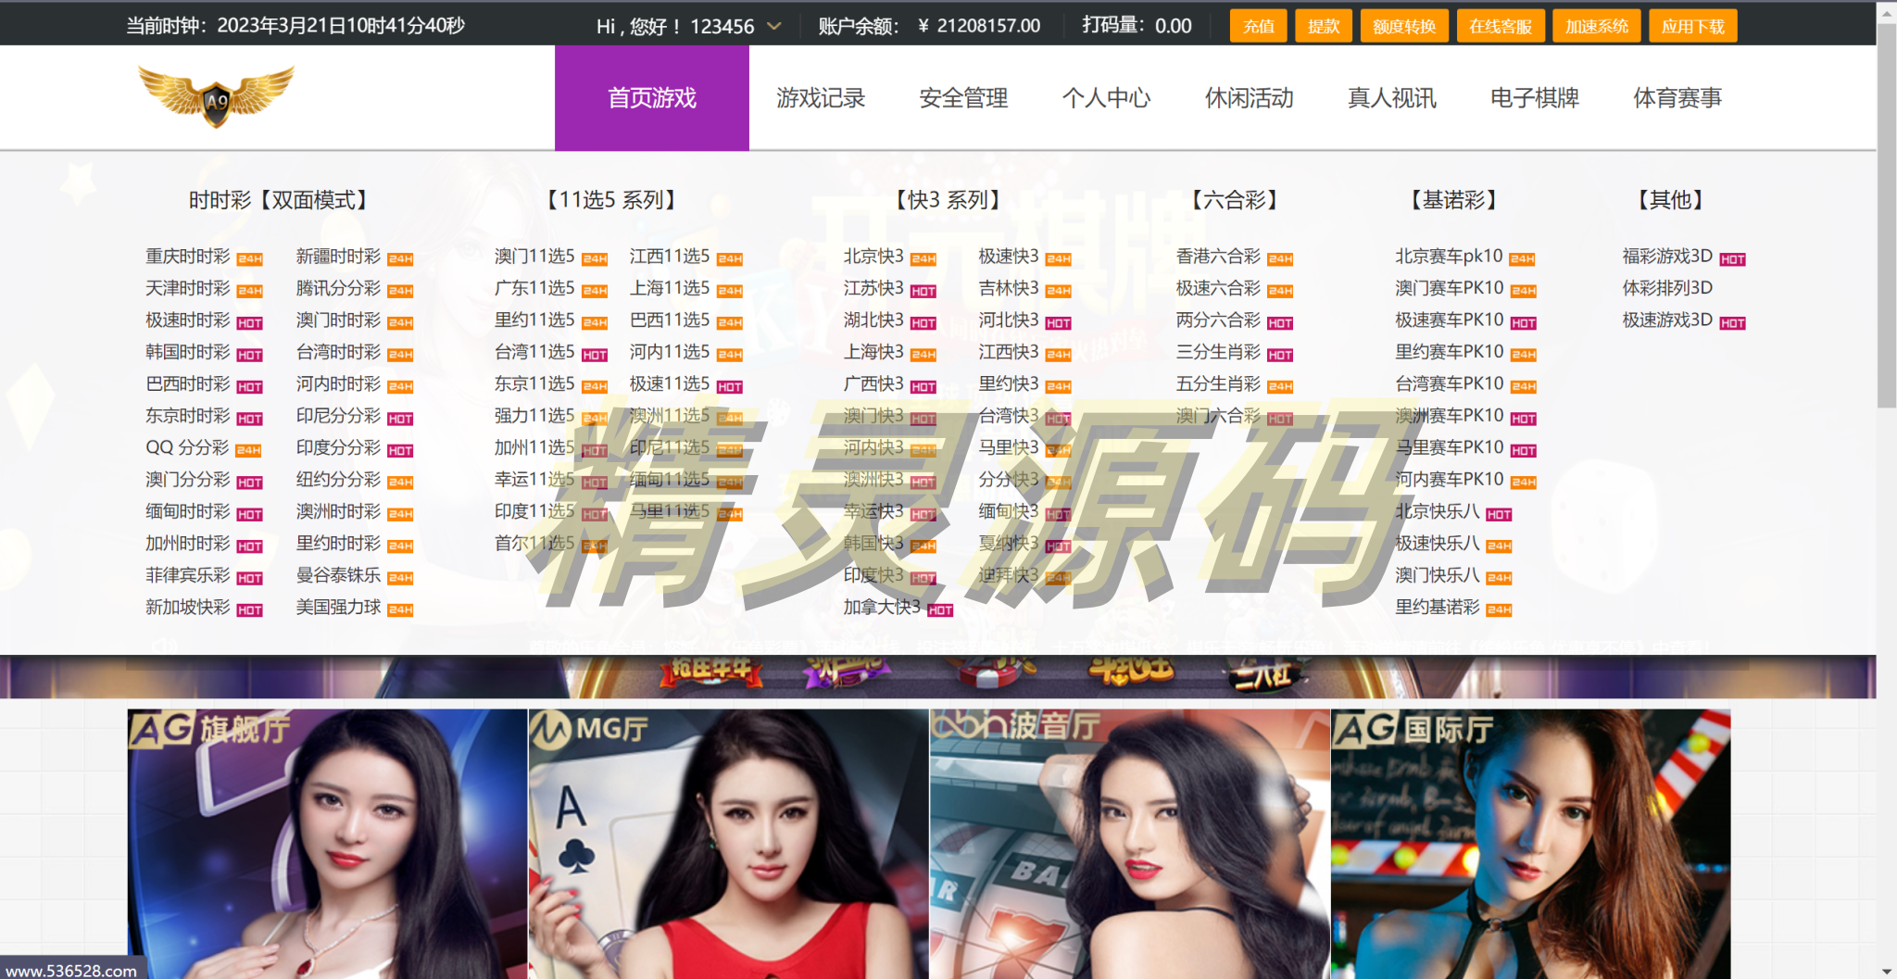Open the AG旗舰厅 live casino card

click(x=328, y=844)
